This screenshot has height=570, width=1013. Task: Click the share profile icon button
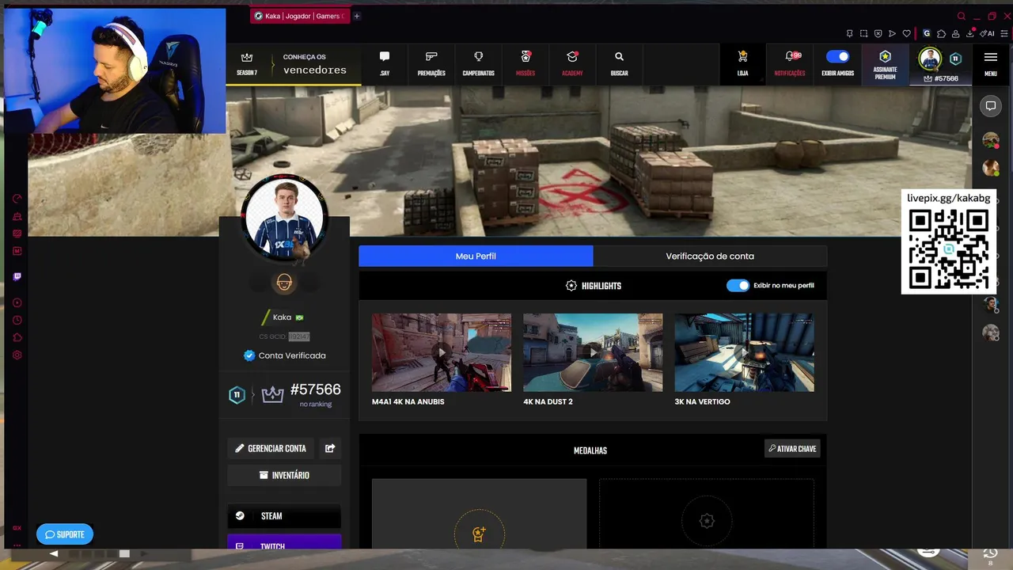pos(330,448)
